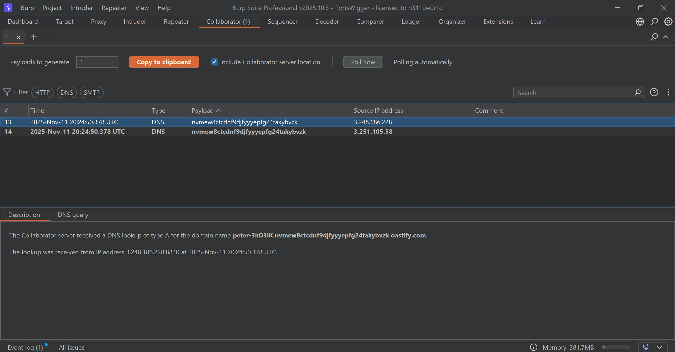Toggle the SMTP filter chip
Viewport: 675px width, 352px height.
92,92
